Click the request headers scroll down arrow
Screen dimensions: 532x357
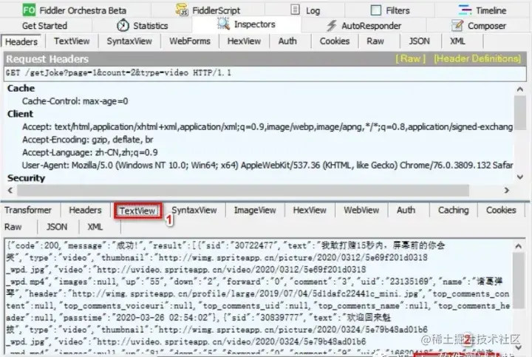pyautogui.click(x=519, y=177)
